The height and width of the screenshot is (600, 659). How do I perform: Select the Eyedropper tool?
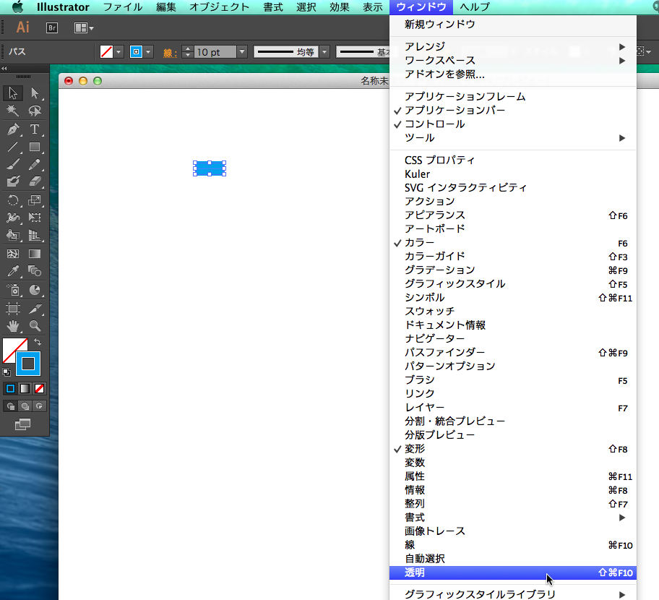(x=13, y=271)
